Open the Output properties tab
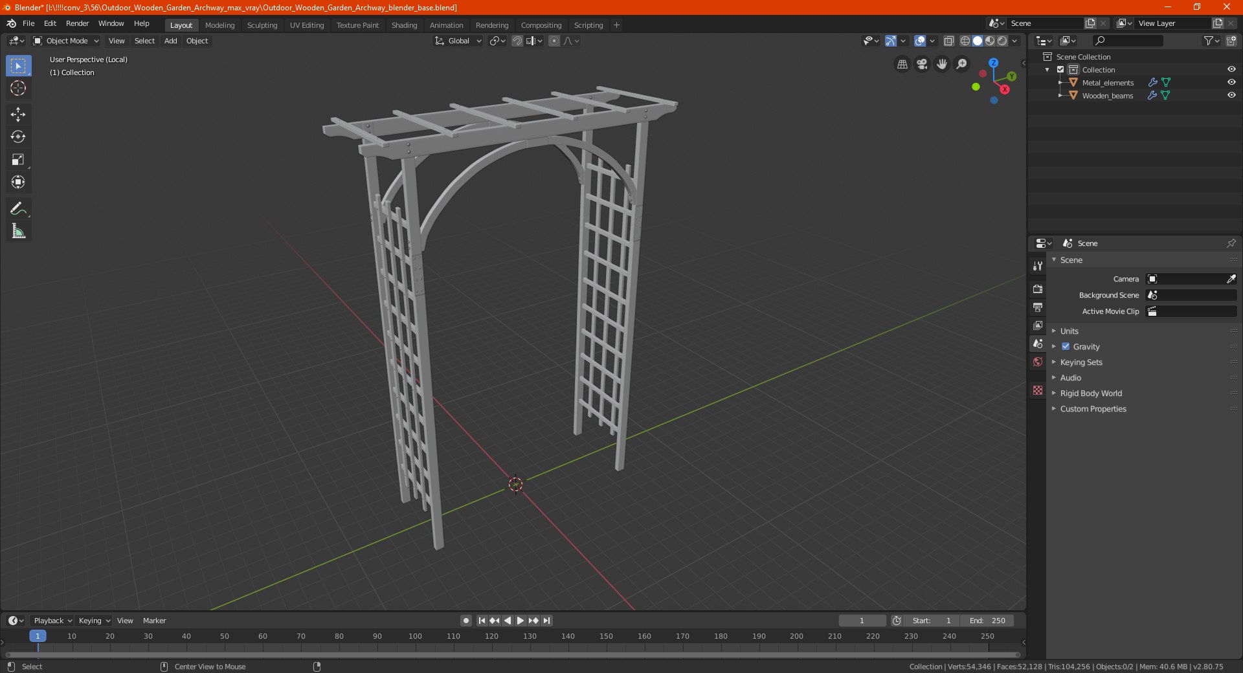The width and height of the screenshot is (1243, 673). pos(1038,307)
